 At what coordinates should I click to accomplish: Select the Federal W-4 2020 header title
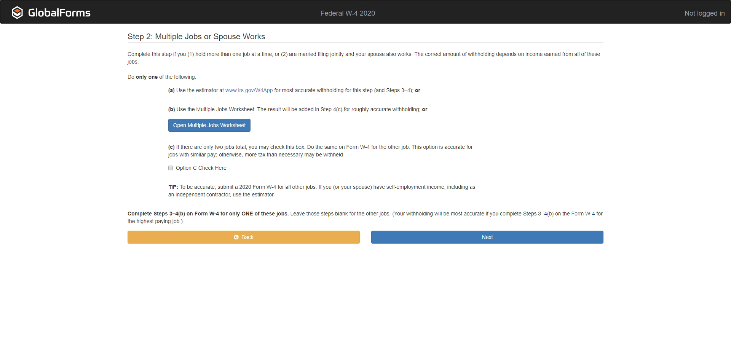347,13
